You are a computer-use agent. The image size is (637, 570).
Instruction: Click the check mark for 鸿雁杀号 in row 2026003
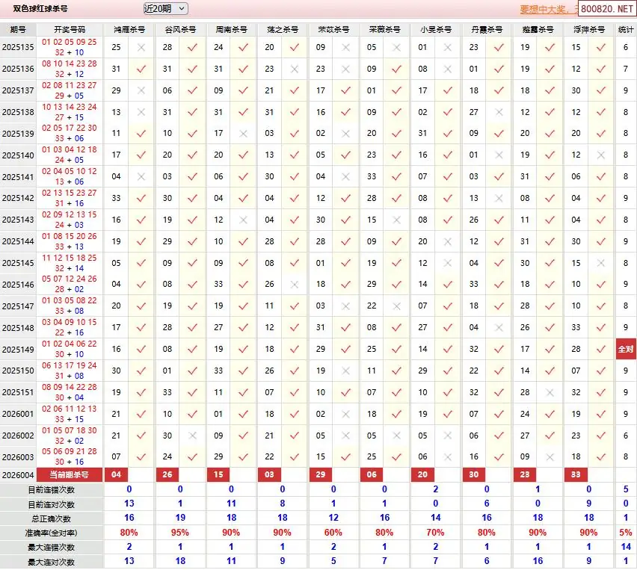coord(141,457)
